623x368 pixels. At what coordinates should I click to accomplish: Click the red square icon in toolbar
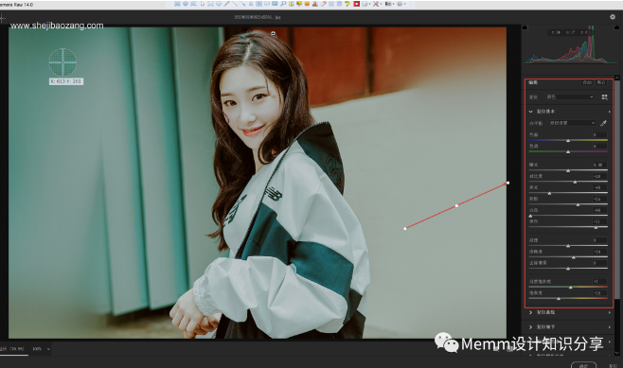(356, 4)
